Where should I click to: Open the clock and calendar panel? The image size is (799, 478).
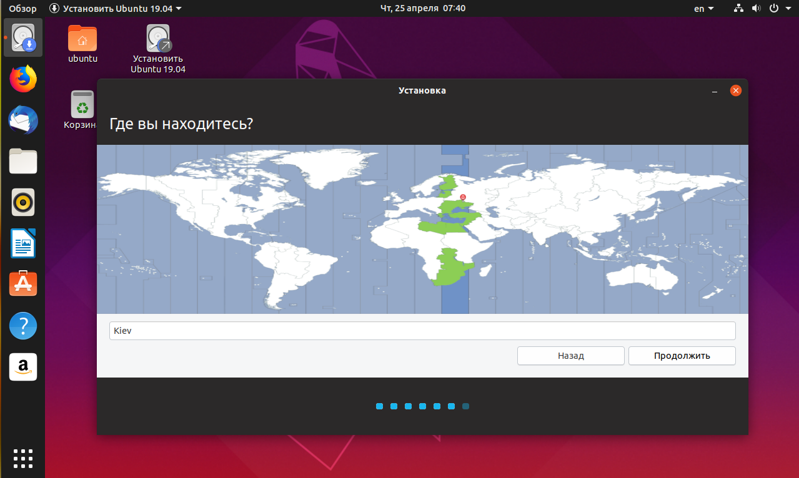423,9
